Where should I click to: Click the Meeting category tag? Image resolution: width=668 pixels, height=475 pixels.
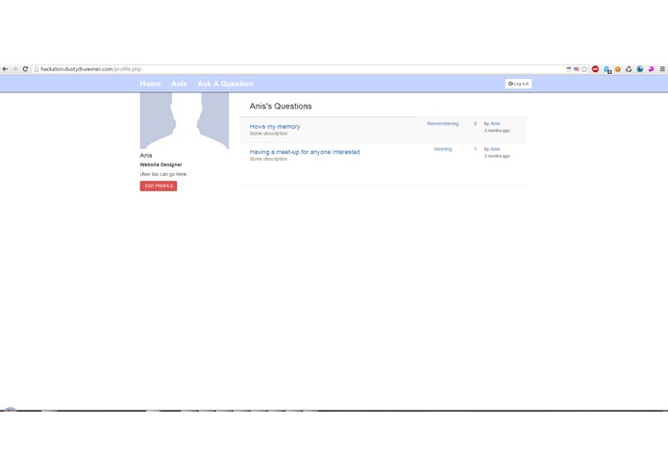[443, 149]
